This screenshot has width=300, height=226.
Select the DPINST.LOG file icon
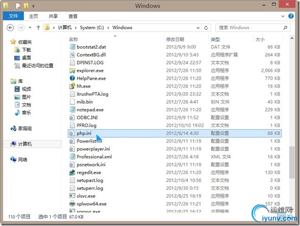pyautogui.click(x=72, y=62)
